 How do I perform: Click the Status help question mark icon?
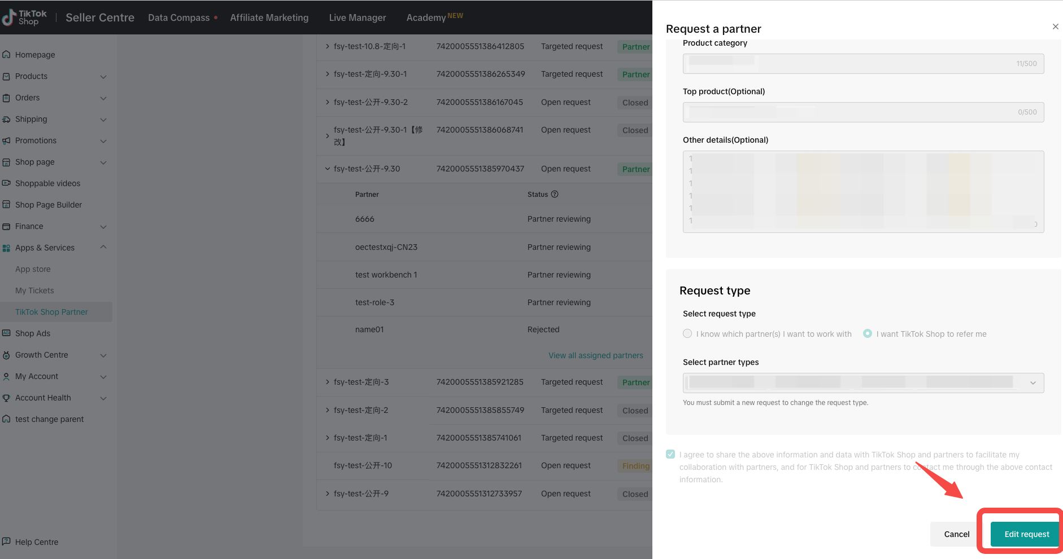pos(555,194)
